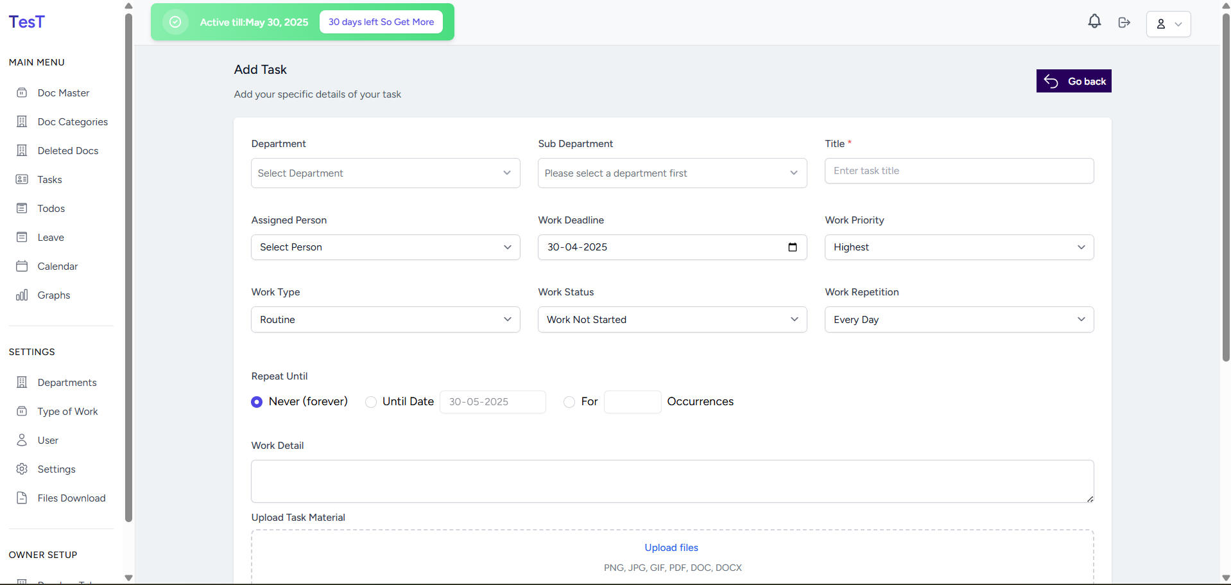The width and height of the screenshot is (1231, 585).
Task: Open the Sub Department dropdown
Action: pos(673,173)
